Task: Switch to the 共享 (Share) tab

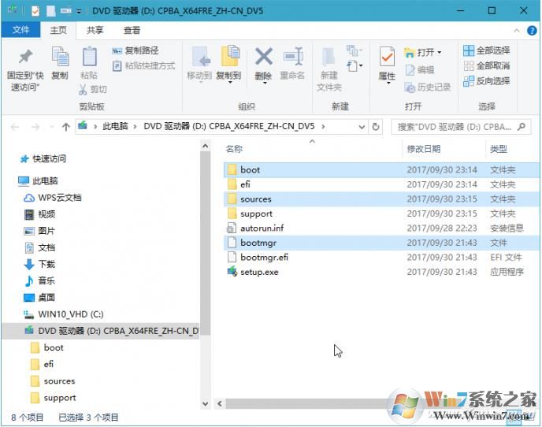Action: click(x=95, y=31)
